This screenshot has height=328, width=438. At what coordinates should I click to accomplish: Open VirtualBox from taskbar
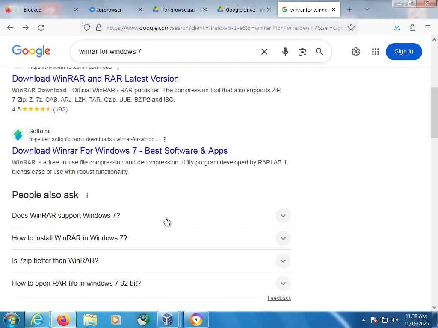coord(167,319)
